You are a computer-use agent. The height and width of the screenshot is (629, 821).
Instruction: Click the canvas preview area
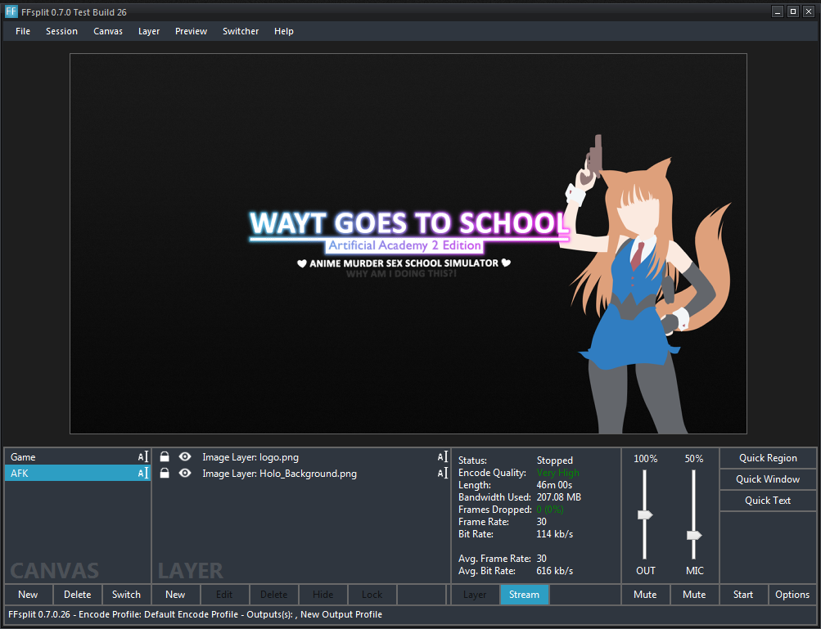coord(408,244)
